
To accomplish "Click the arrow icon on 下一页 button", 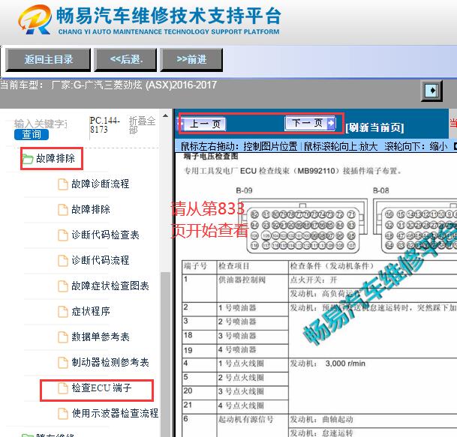I will coord(331,123).
